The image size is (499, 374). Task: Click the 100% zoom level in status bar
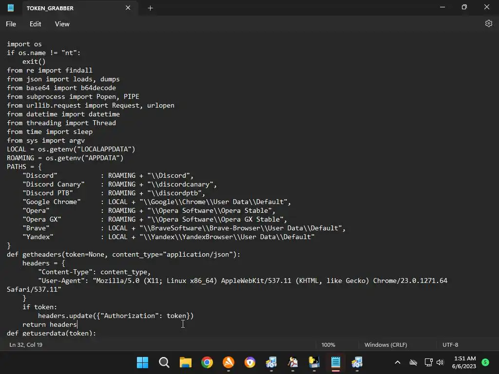pyautogui.click(x=328, y=345)
